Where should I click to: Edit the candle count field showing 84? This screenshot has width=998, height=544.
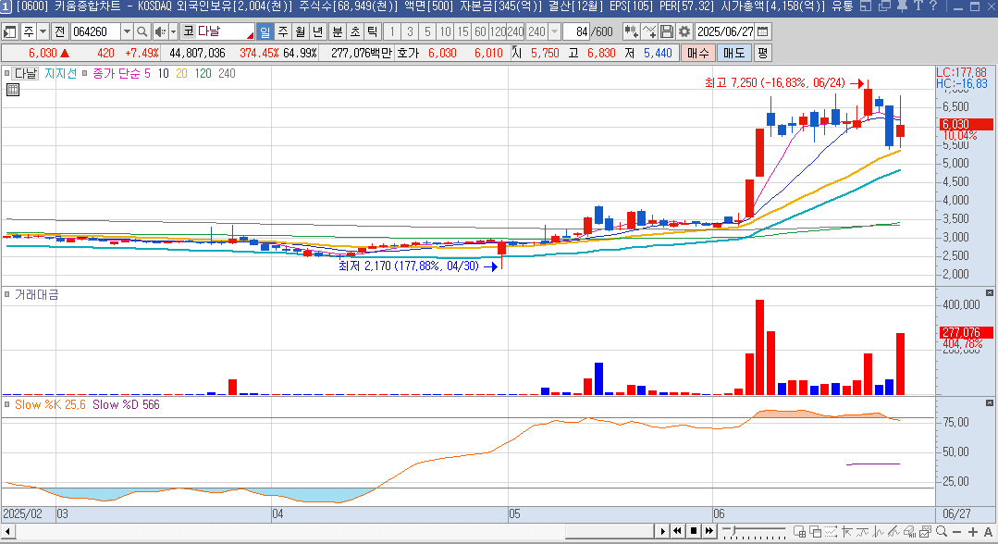tap(577, 31)
